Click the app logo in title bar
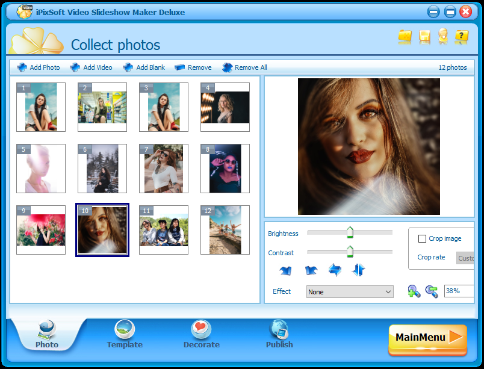Viewport: 484px width, 369px height. click(24, 12)
